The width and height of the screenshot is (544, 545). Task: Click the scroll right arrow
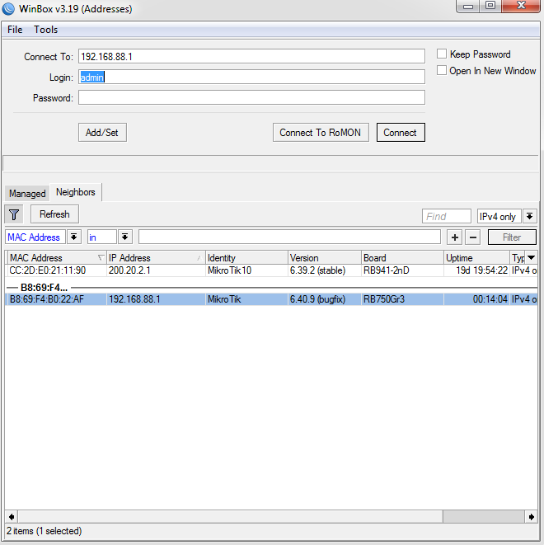(x=531, y=517)
